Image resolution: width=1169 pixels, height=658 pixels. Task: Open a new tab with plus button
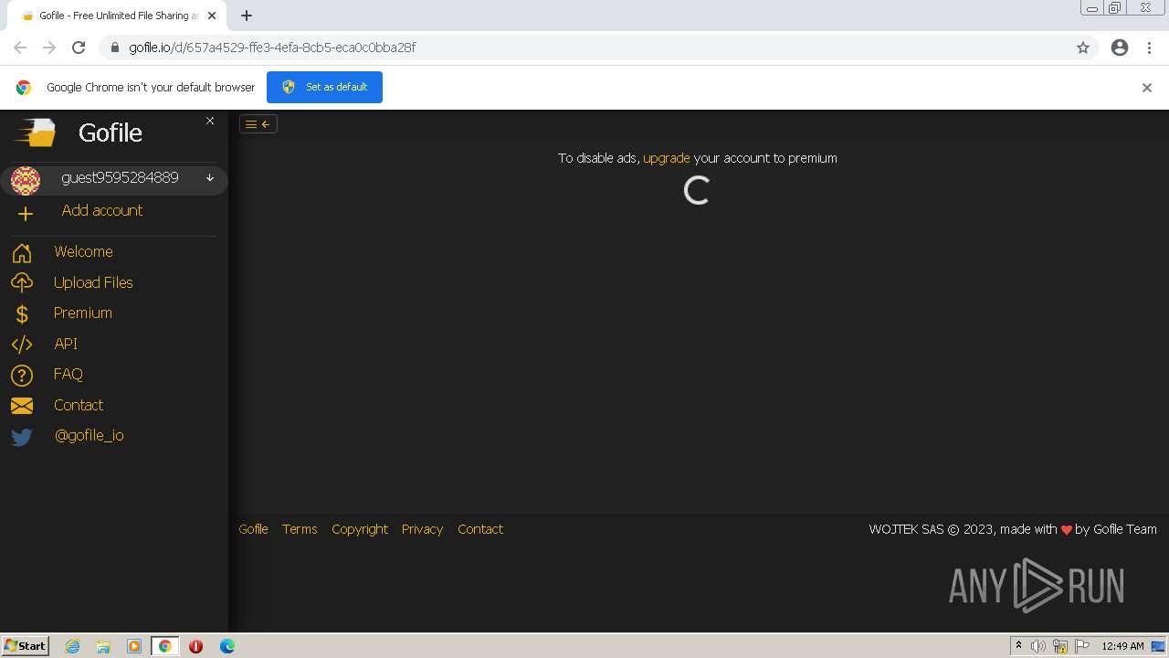[247, 16]
